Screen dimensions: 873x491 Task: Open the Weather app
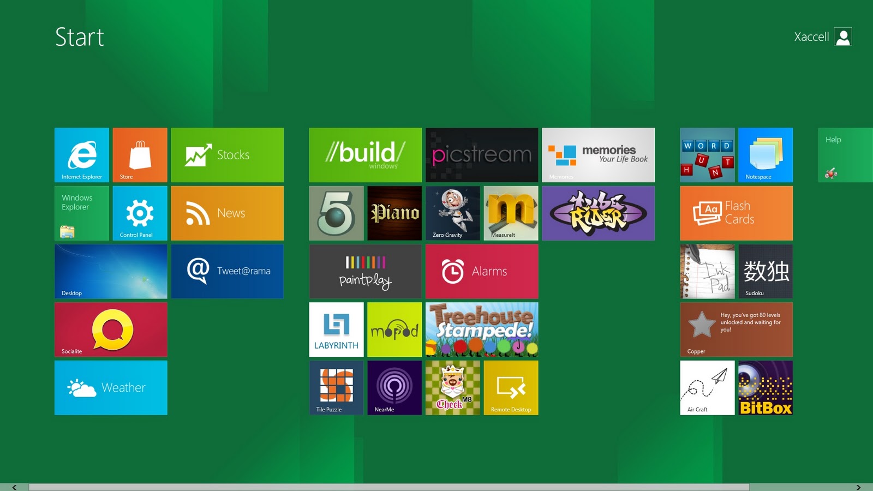point(110,387)
